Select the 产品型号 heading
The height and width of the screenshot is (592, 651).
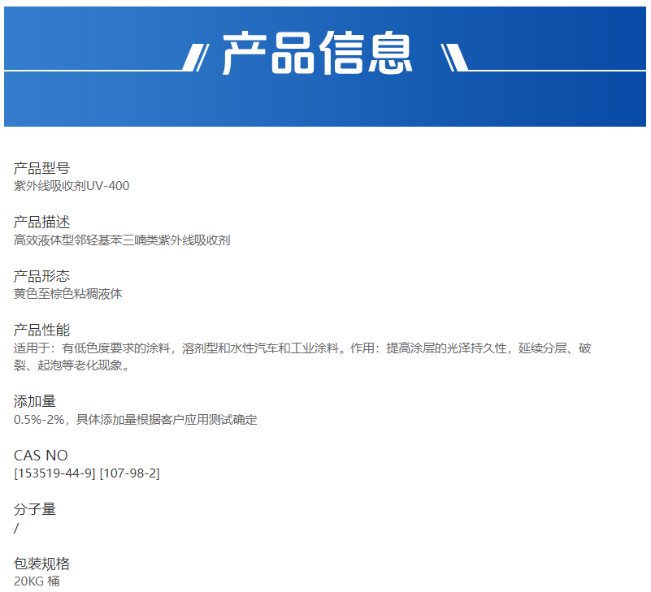[41, 168]
